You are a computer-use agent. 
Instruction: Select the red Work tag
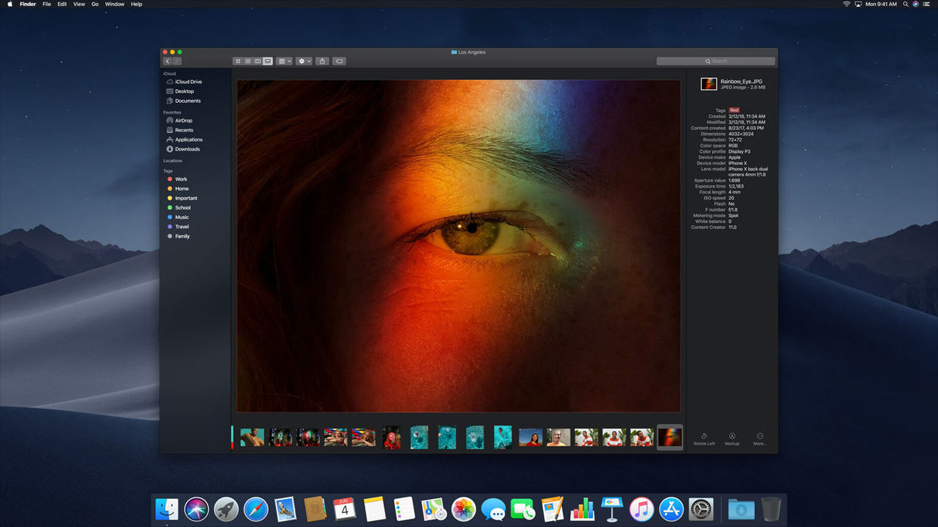tap(180, 179)
